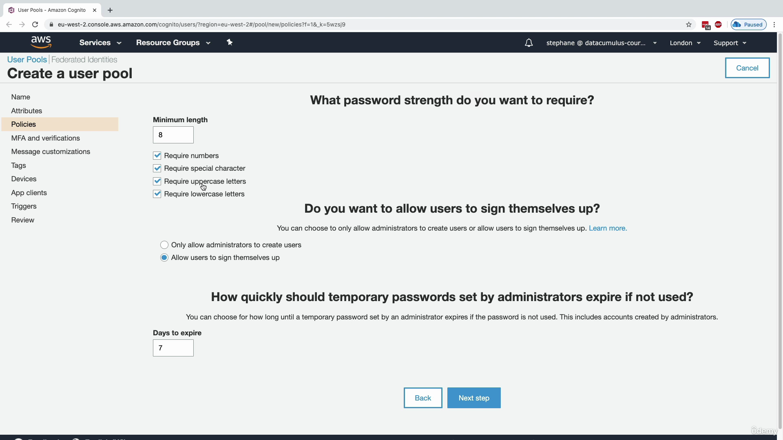Open the Resource Groups dropdown
The image size is (783, 440).
pos(173,43)
